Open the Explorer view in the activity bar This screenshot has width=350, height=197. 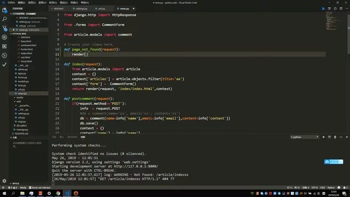4,10
